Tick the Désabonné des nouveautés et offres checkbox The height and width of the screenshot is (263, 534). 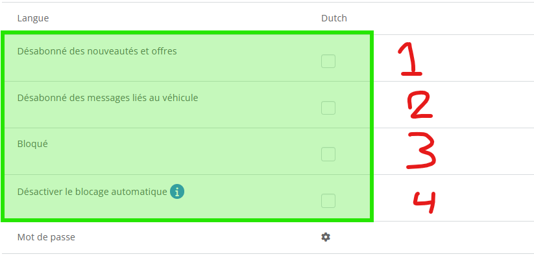[x=328, y=61]
